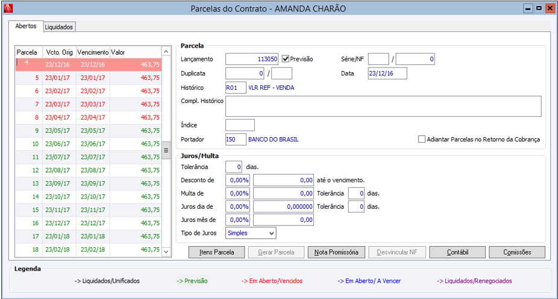Click the Comissões button

coord(517,252)
